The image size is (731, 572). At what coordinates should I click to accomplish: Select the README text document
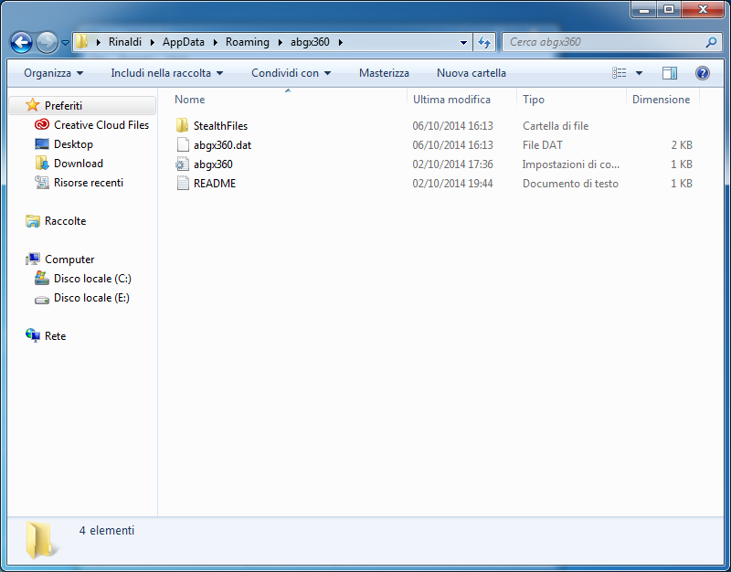click(x=215, y=184)
